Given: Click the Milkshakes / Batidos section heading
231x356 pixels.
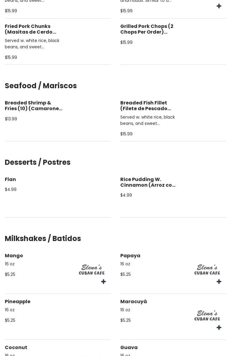Looking at the screenshot, I should [43, 239].
